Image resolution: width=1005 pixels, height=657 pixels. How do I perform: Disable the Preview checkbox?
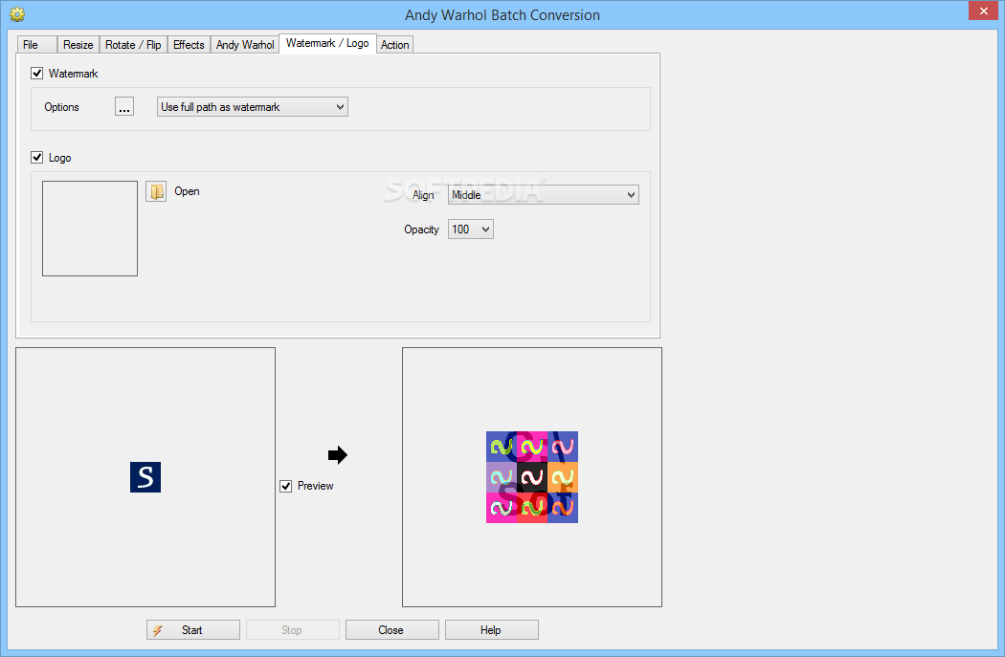click(x=286, y=486)
